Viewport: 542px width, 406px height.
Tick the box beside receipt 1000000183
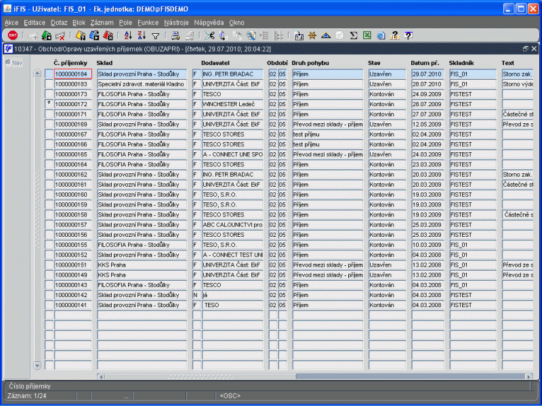(x=49, y=84)
